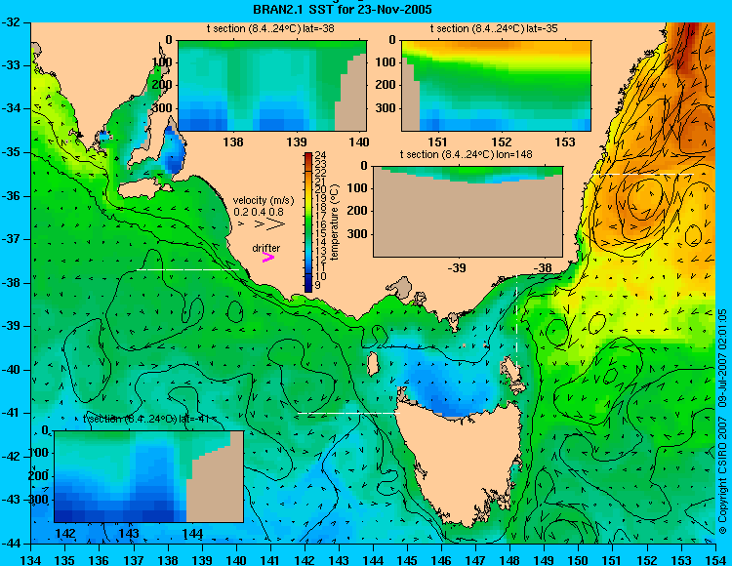732x566 pixels.
Task: Click the -32 label on the main latitude axis
Action: coord(12,21)
